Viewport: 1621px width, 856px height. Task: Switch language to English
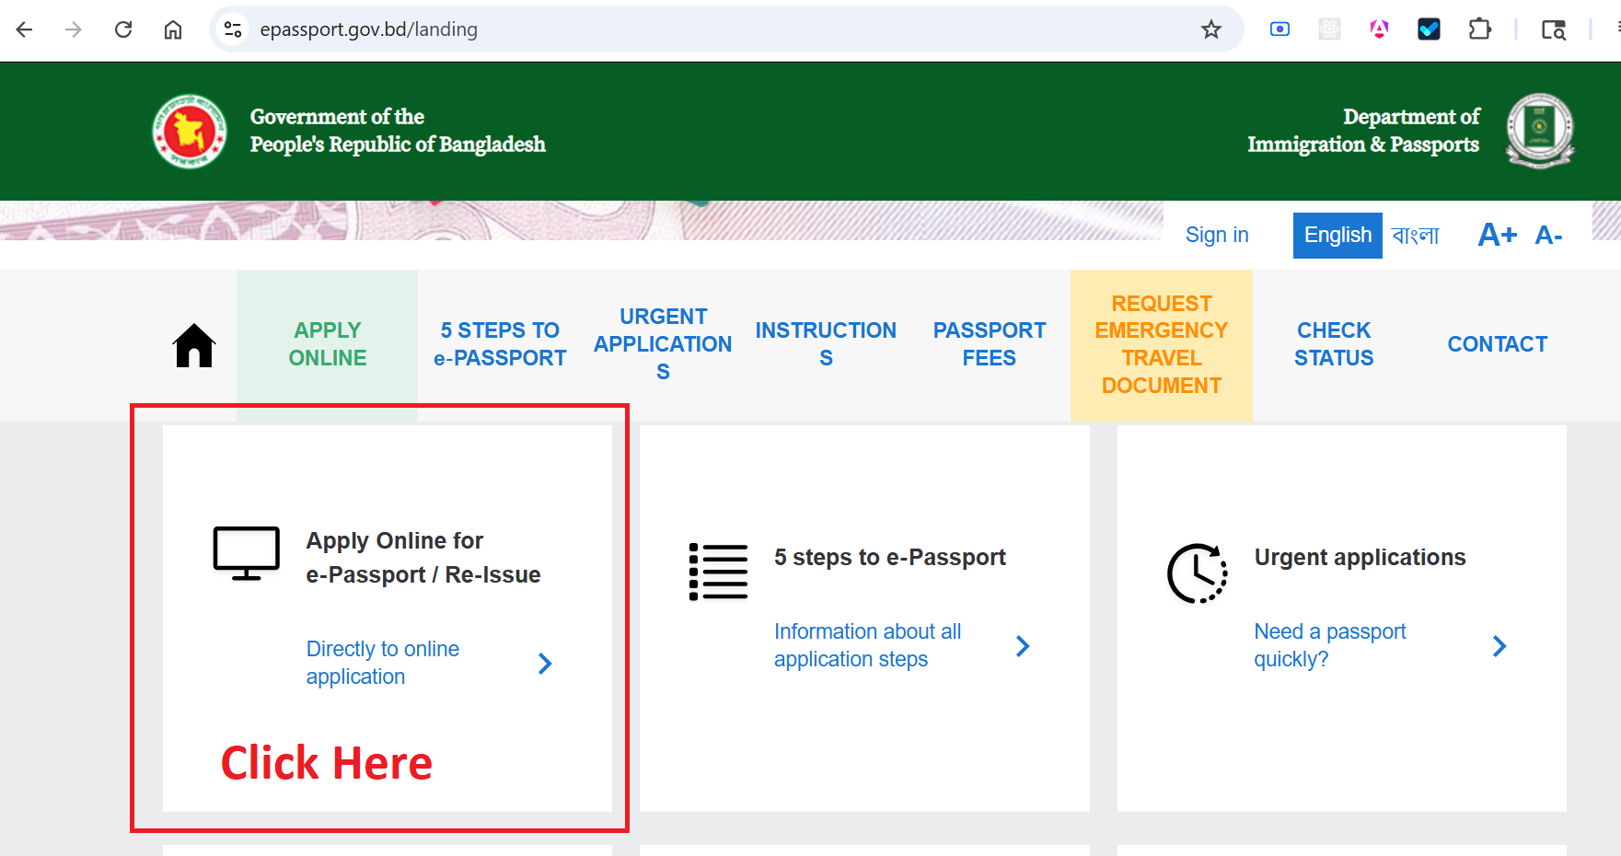[x=1337, y=236]
